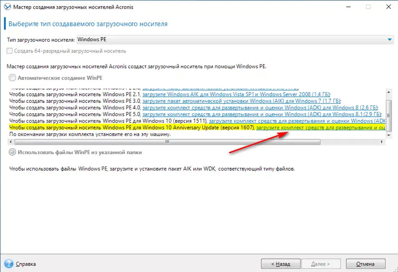
Task: Open highlighted ADK link for version 1607
Action: coord(321,127)
